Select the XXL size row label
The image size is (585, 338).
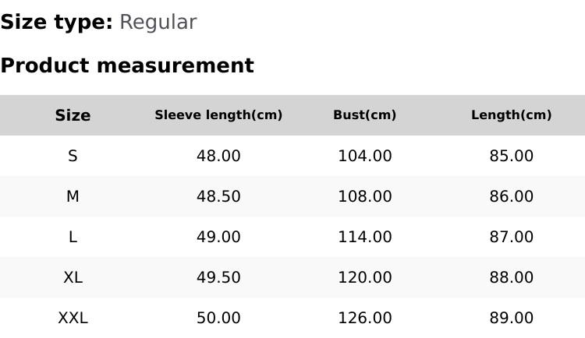click(x=73, y=318)
